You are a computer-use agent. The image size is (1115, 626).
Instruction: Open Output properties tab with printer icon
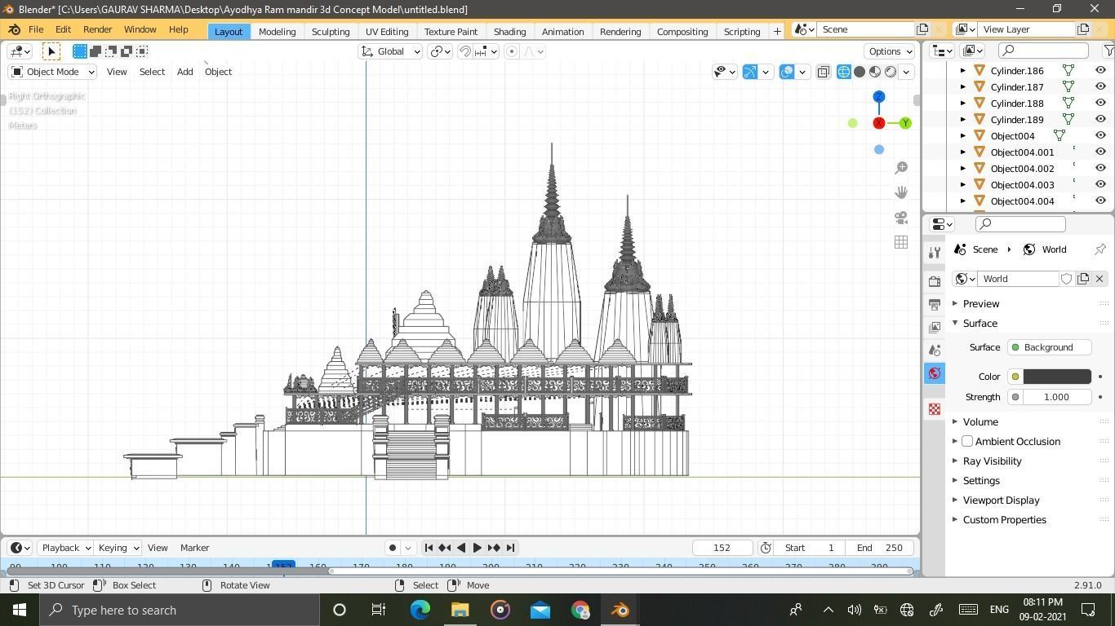click(935, 303)
